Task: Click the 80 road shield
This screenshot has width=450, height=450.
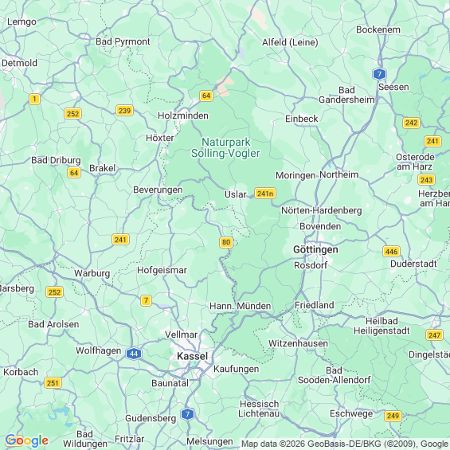Action: [226, 242]
